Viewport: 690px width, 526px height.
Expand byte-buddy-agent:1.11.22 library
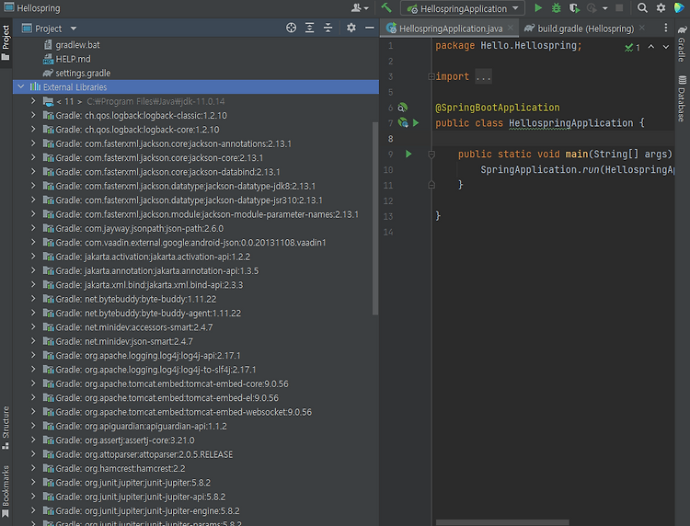(33, 313)
